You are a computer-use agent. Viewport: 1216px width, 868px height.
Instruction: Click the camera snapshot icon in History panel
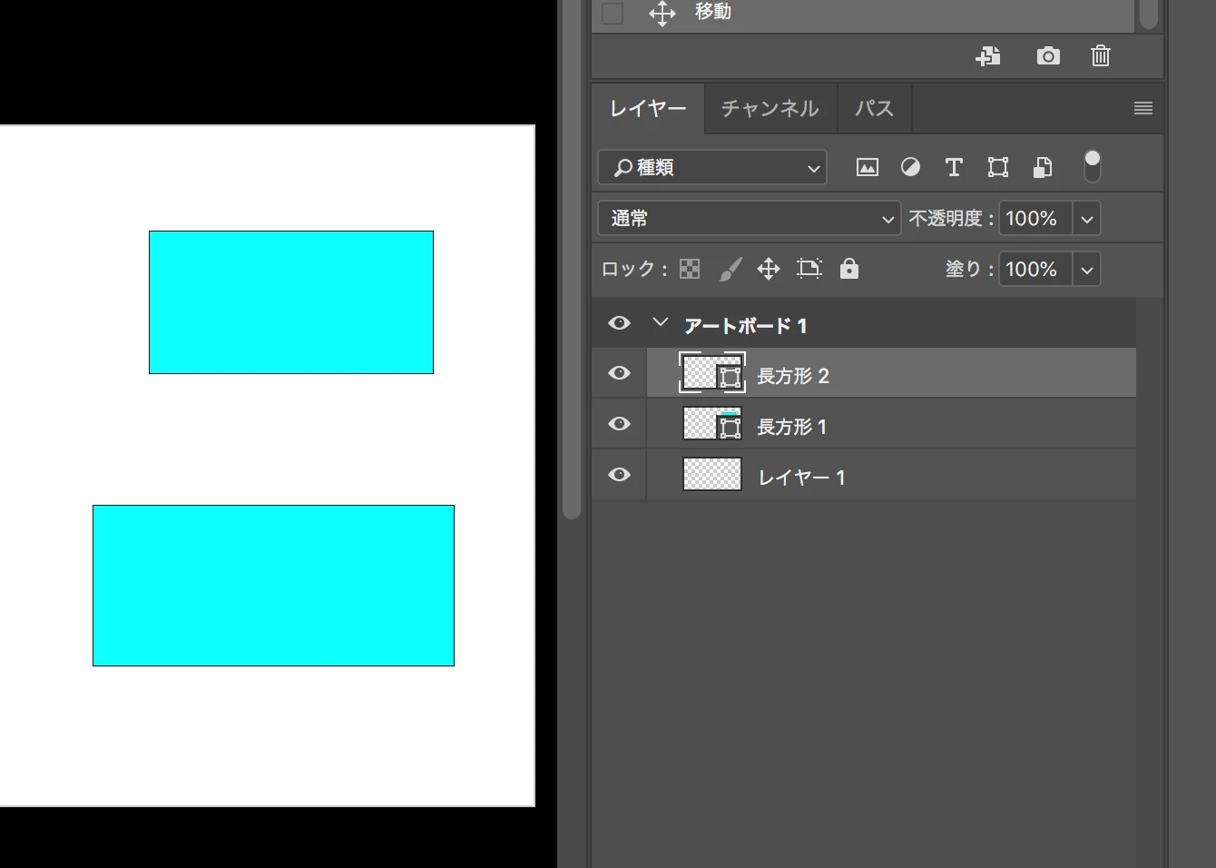(1048, 56)
